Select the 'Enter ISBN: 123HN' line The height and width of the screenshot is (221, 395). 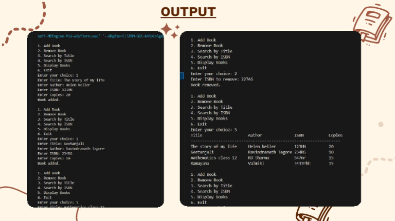coord(55,90)
